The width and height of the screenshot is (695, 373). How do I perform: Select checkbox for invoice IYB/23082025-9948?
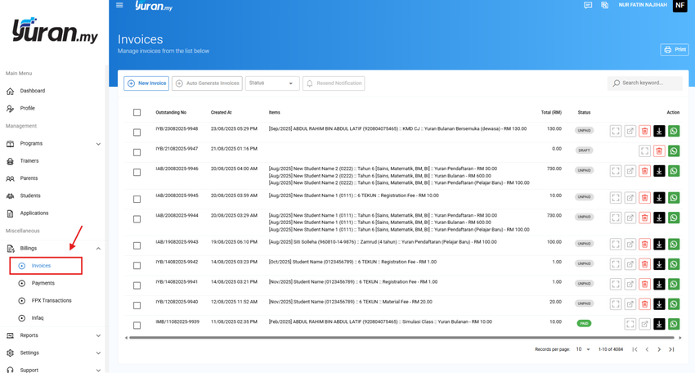(137, 133)
